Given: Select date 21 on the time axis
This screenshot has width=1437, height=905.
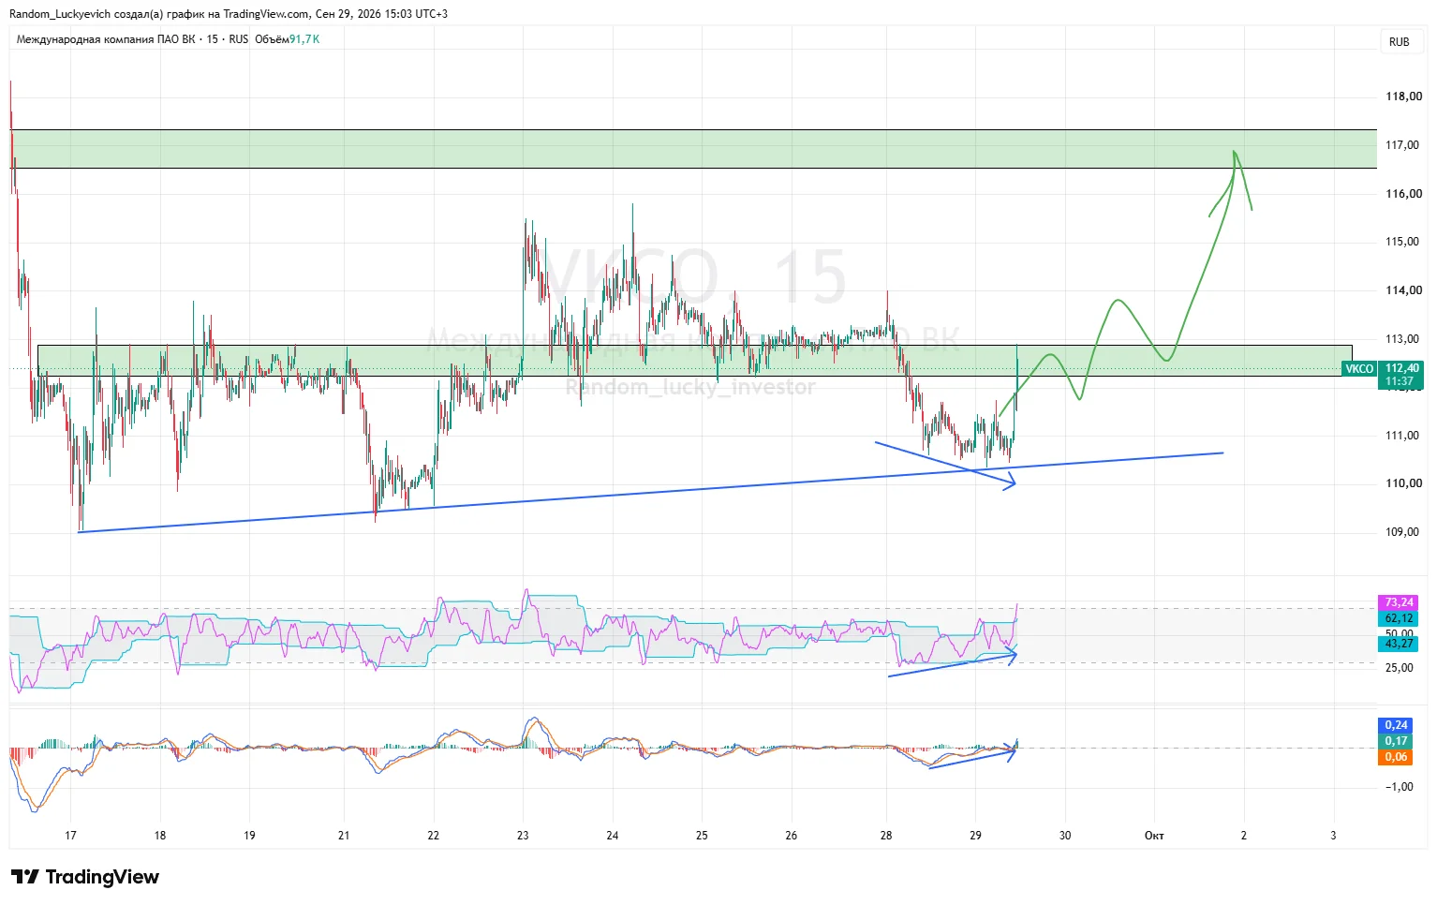Looking at the screenshot, I should tap(344, 836).
